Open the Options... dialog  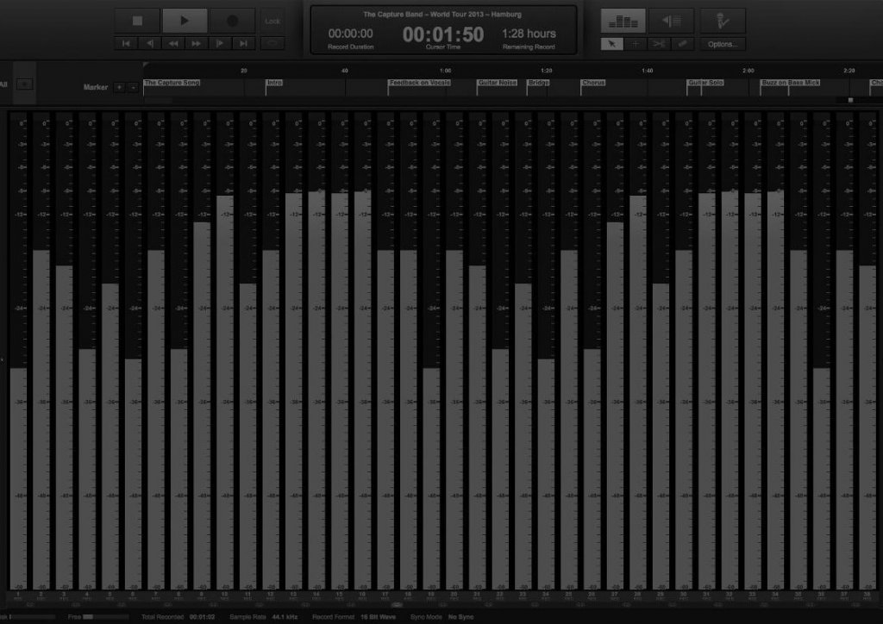723,44
